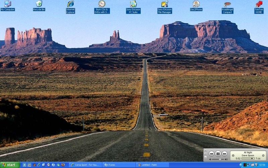268x168 pixels.
Task: Click the song progress bar for At Night
Action: click(x=248, y=158)
